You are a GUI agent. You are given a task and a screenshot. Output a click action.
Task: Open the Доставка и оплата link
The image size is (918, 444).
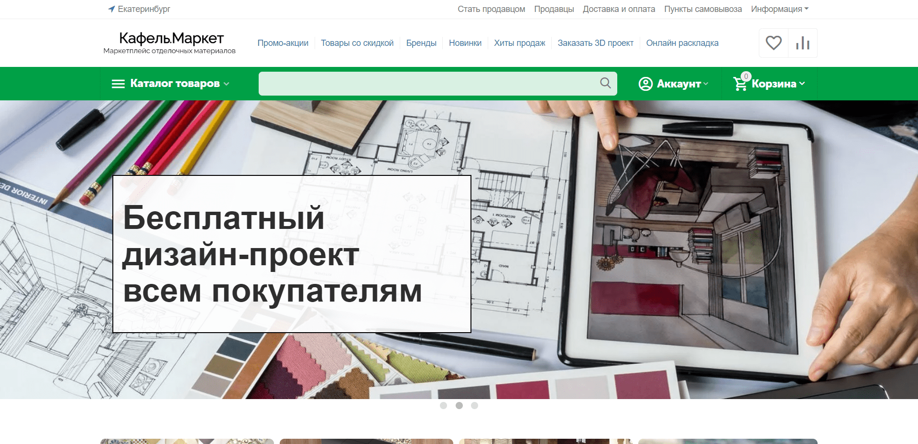click(x=619, y=9)
